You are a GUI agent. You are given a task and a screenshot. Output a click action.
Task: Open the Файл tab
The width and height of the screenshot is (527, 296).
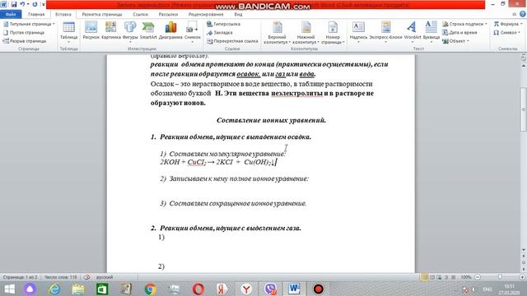pos(11,15)
